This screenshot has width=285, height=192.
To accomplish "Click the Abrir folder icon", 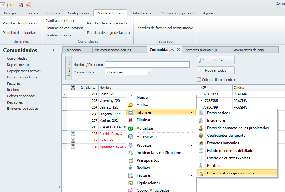I will (x=131, y=105).
